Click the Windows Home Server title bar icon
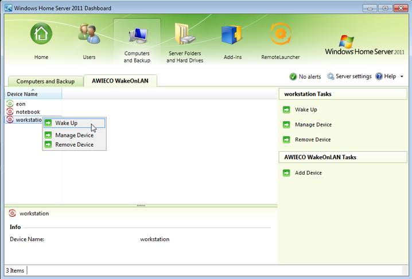412x279 pixels. 9,8
